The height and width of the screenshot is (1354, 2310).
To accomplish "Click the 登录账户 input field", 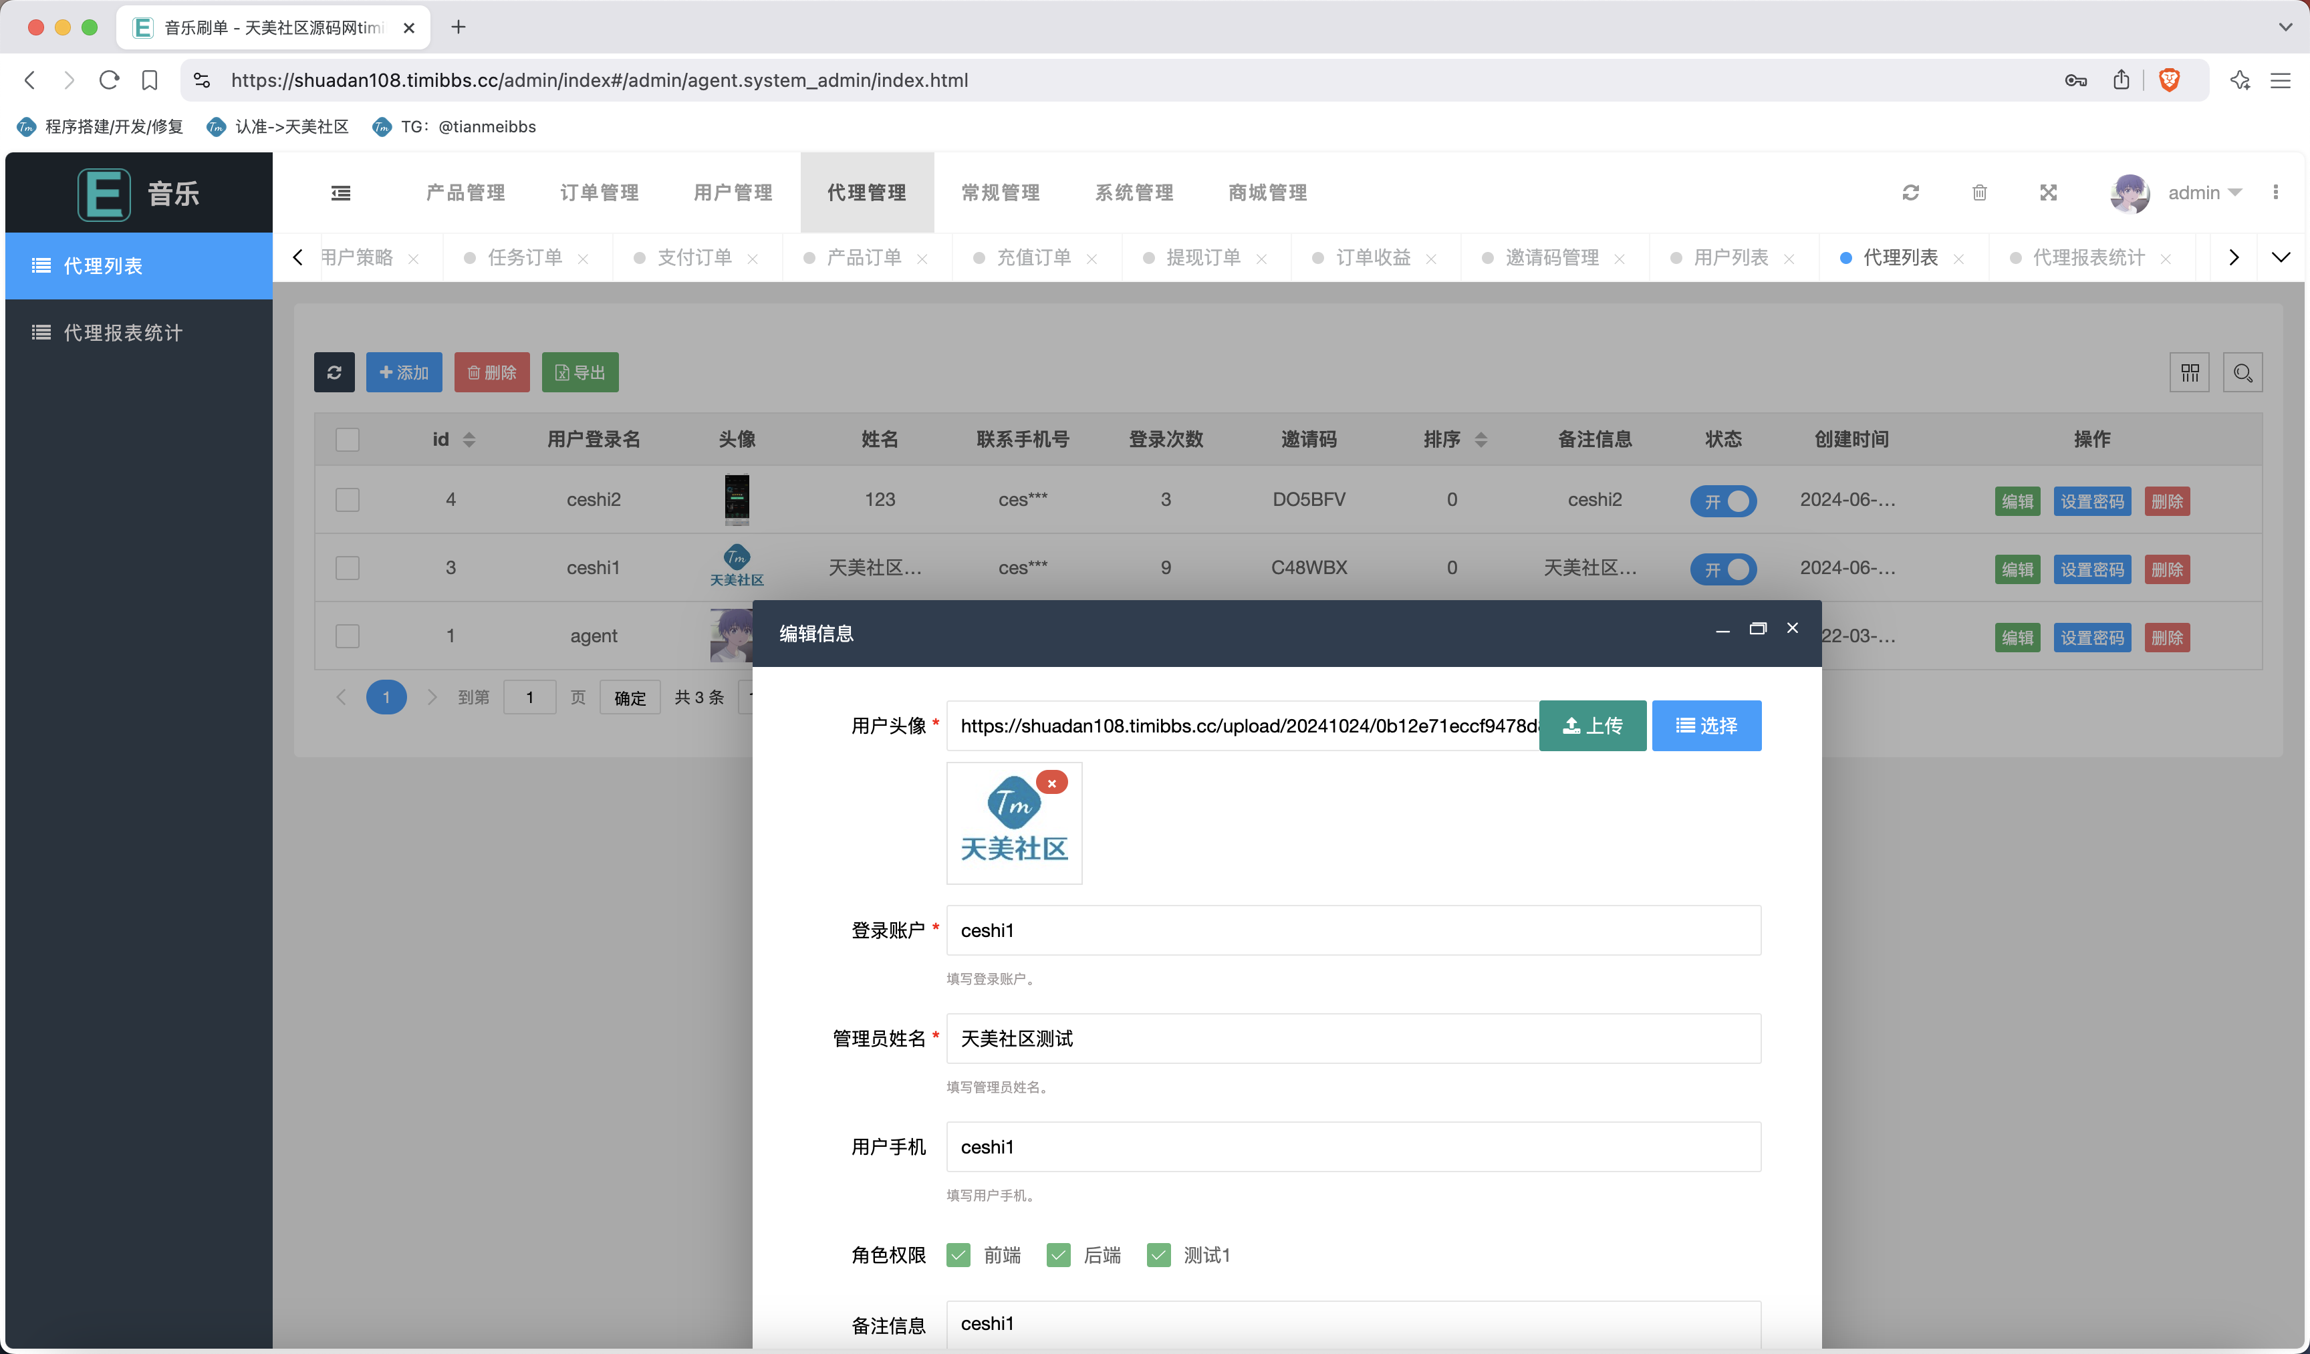I will 1353,930.
